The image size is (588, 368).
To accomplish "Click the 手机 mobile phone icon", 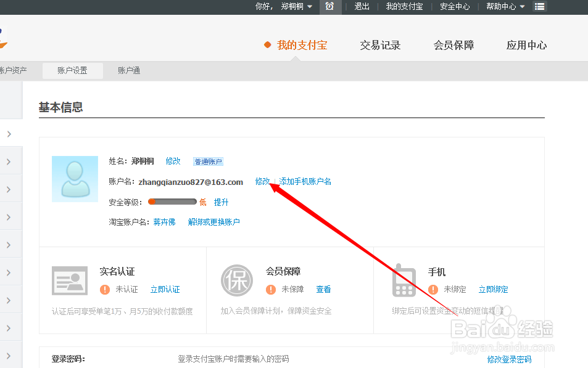I will pyautogui.click(x=404, y=280).
